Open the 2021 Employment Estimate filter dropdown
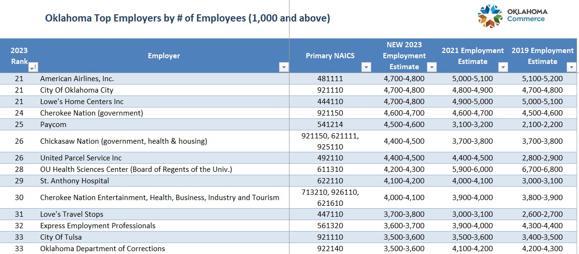The width and height of the screenshot is (579, 254). point(502,67)
